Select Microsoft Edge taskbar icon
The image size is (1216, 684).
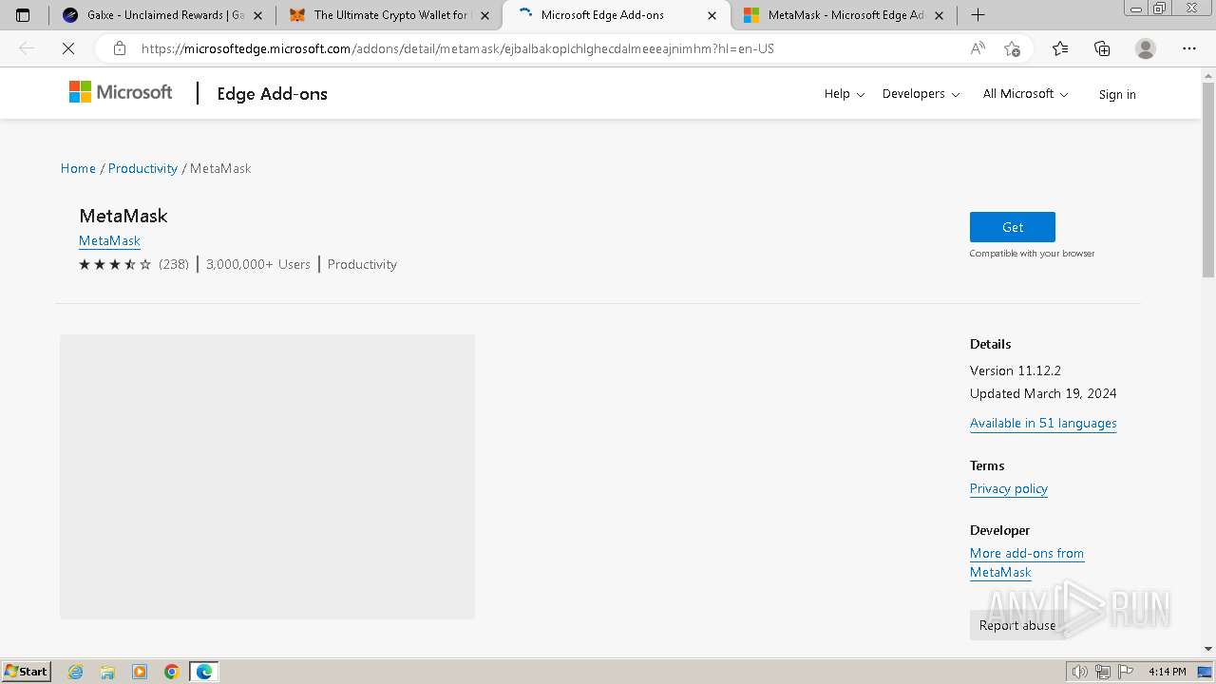coord(204,672)
